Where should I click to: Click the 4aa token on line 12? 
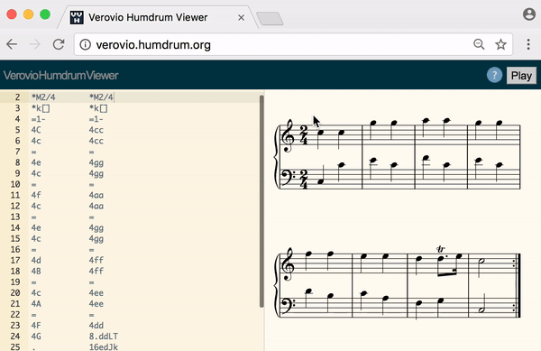pyautogui.click(x=96, y=206)
